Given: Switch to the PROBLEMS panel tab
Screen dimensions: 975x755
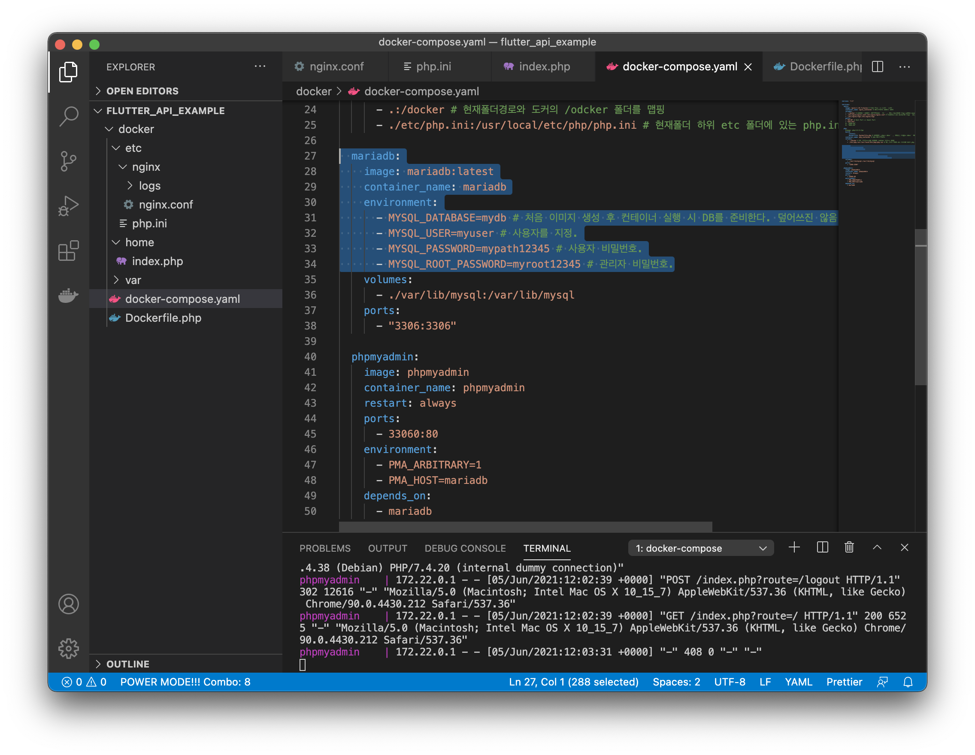Looking at the screenshot, I should click(x=324, y=548).
